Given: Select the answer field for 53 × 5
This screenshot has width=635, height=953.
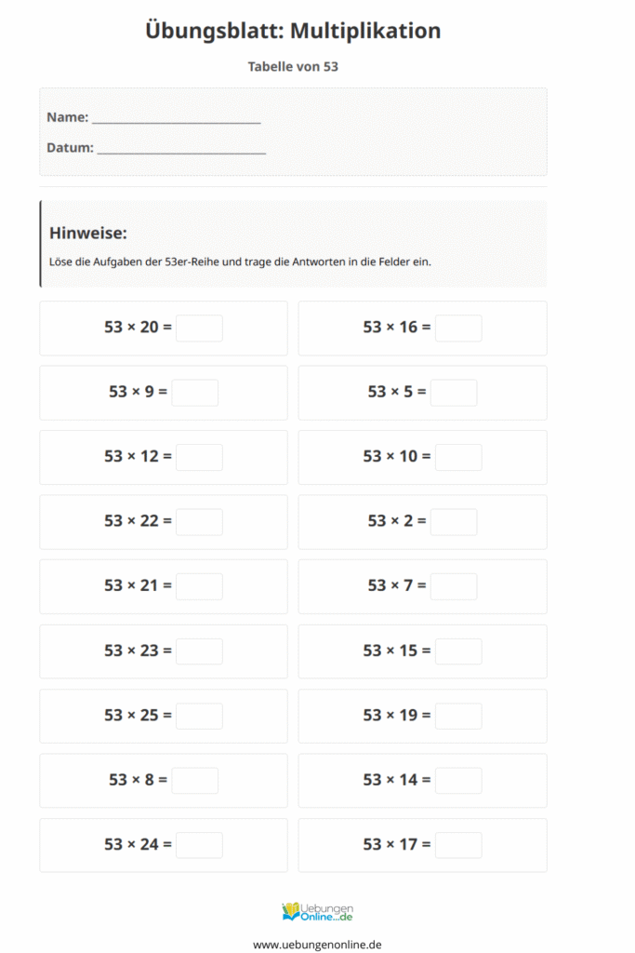Looking at the screenshot, I should (454, 393).
